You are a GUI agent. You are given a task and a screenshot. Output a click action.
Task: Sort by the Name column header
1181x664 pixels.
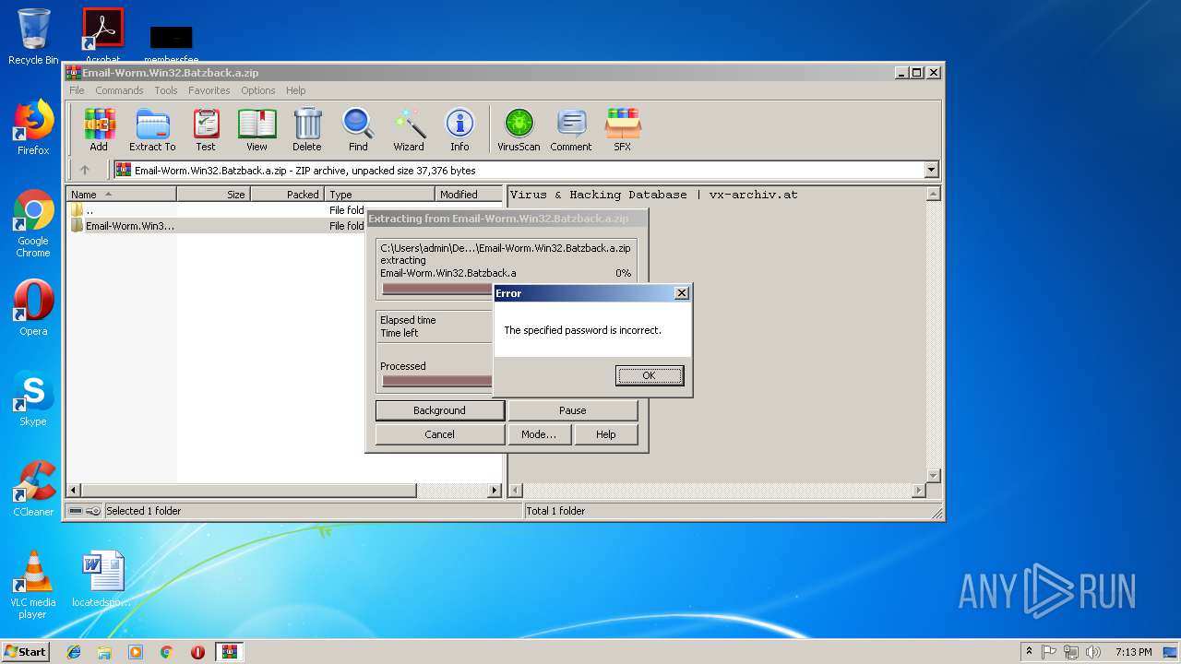point(122,195)
